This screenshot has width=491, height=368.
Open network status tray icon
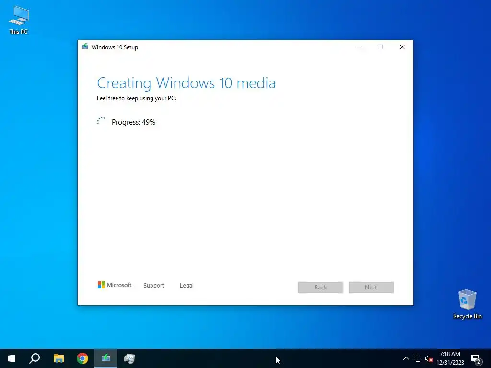tap(418, 358)
